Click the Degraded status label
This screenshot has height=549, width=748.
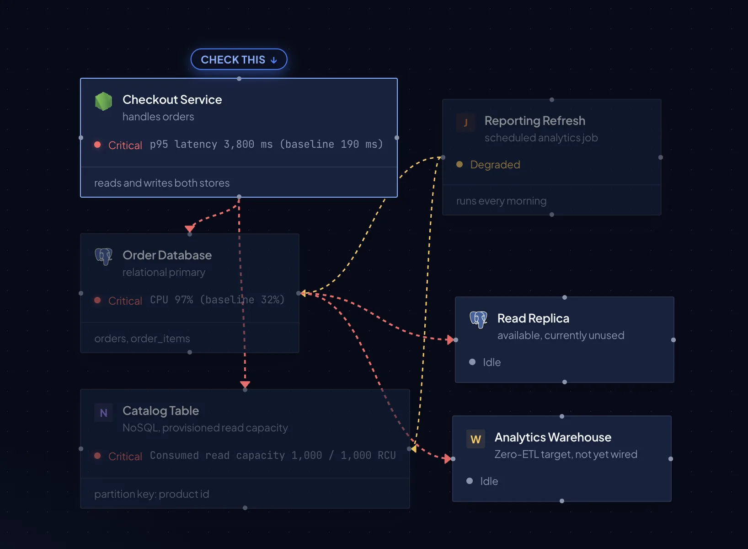495,165
